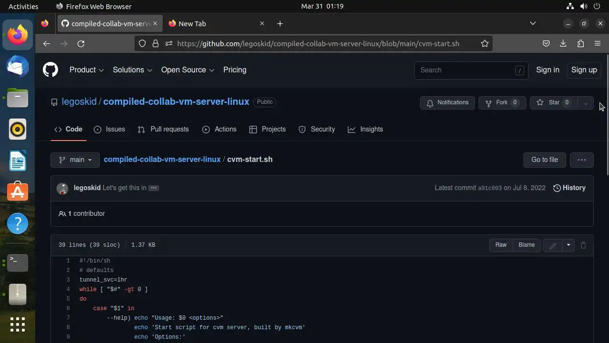Open the Activities overview

[23, 6]
